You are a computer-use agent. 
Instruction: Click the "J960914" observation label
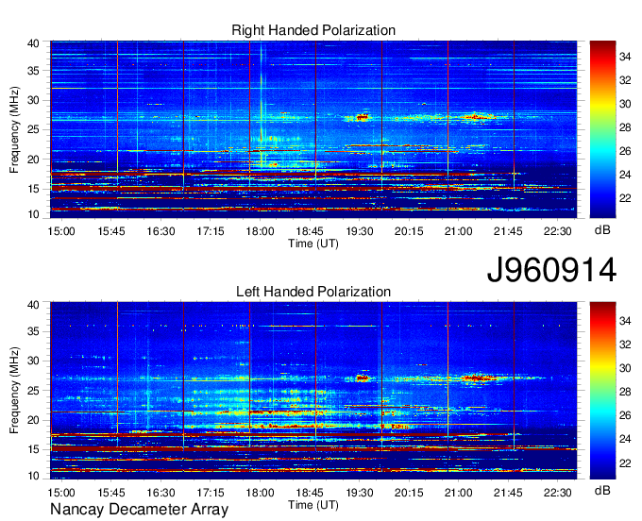click(x=551, y=270)
